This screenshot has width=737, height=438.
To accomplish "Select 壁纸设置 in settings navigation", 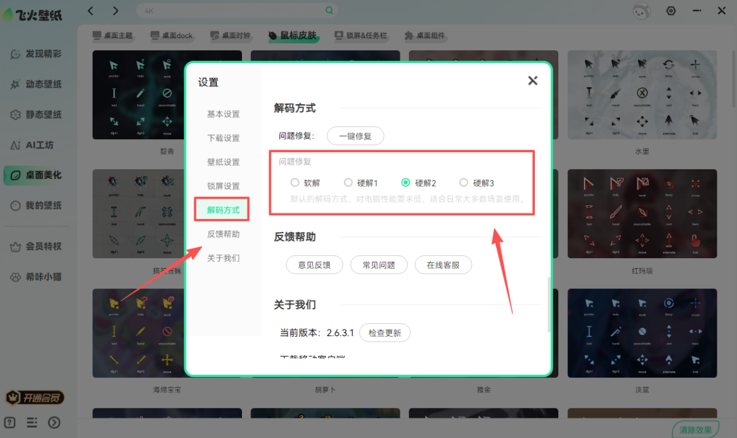I will click(223, 162).
